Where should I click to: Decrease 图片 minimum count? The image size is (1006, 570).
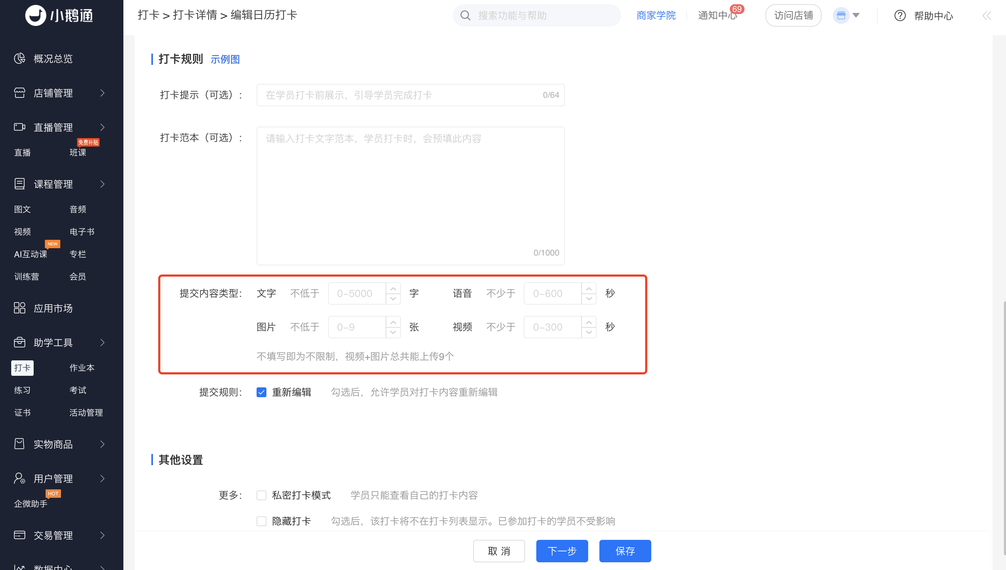pyautogui.click(x=393, y=332)
